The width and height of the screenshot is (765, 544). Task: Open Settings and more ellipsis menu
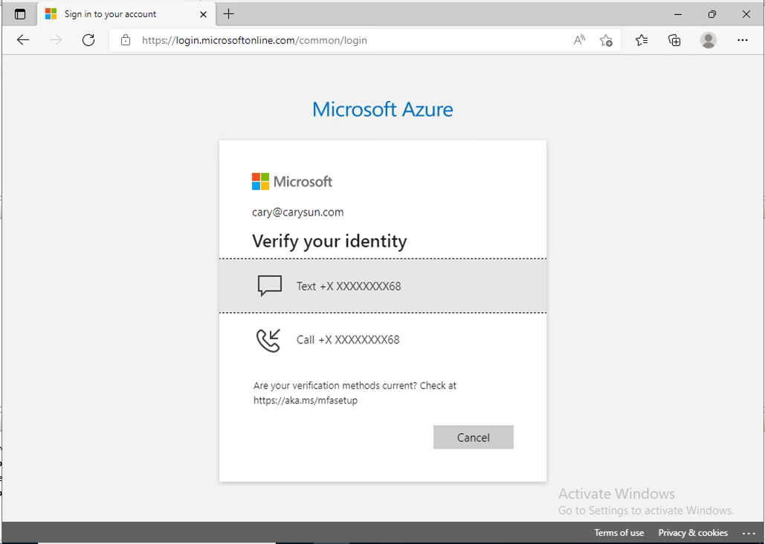743,40
